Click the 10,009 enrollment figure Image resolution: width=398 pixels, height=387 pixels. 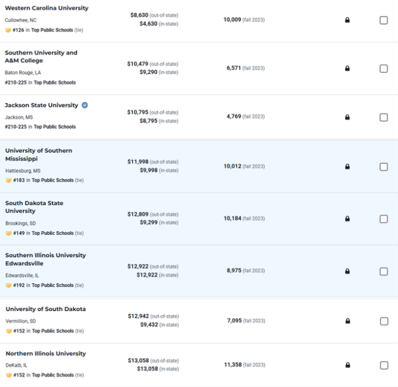(x=232, y=20)
